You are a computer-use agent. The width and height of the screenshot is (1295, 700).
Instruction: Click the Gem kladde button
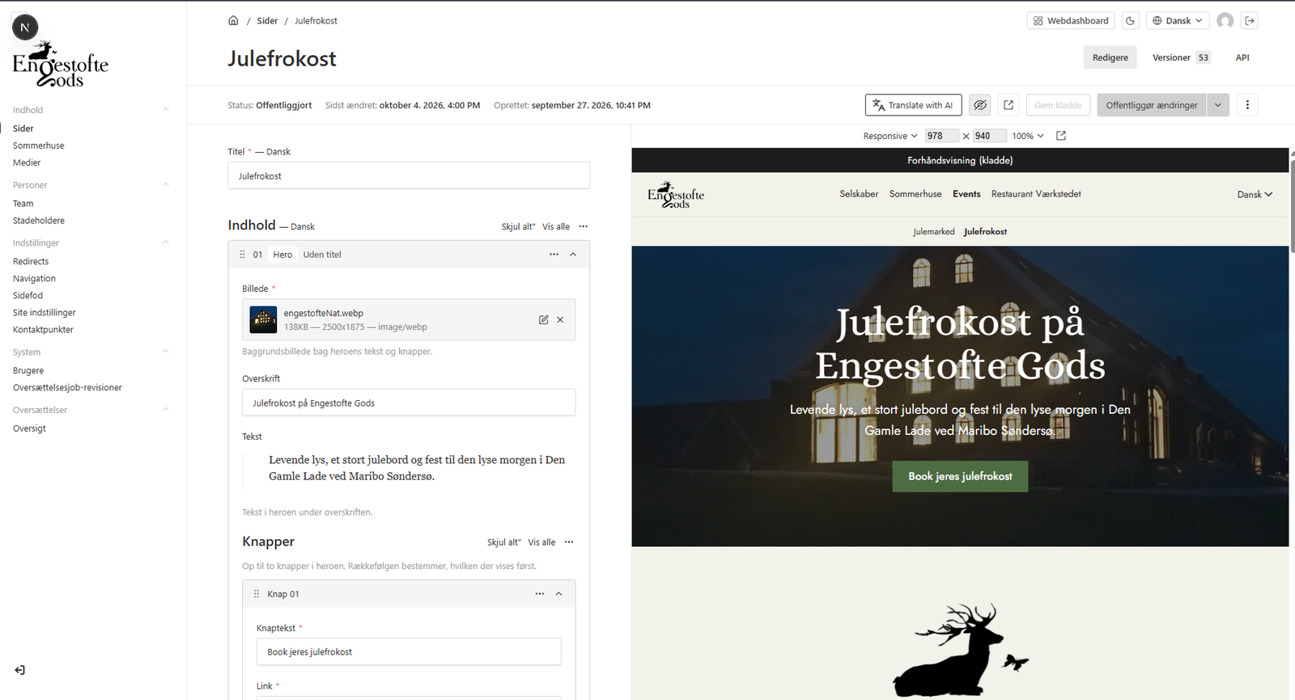click(x=1058, y=105)
